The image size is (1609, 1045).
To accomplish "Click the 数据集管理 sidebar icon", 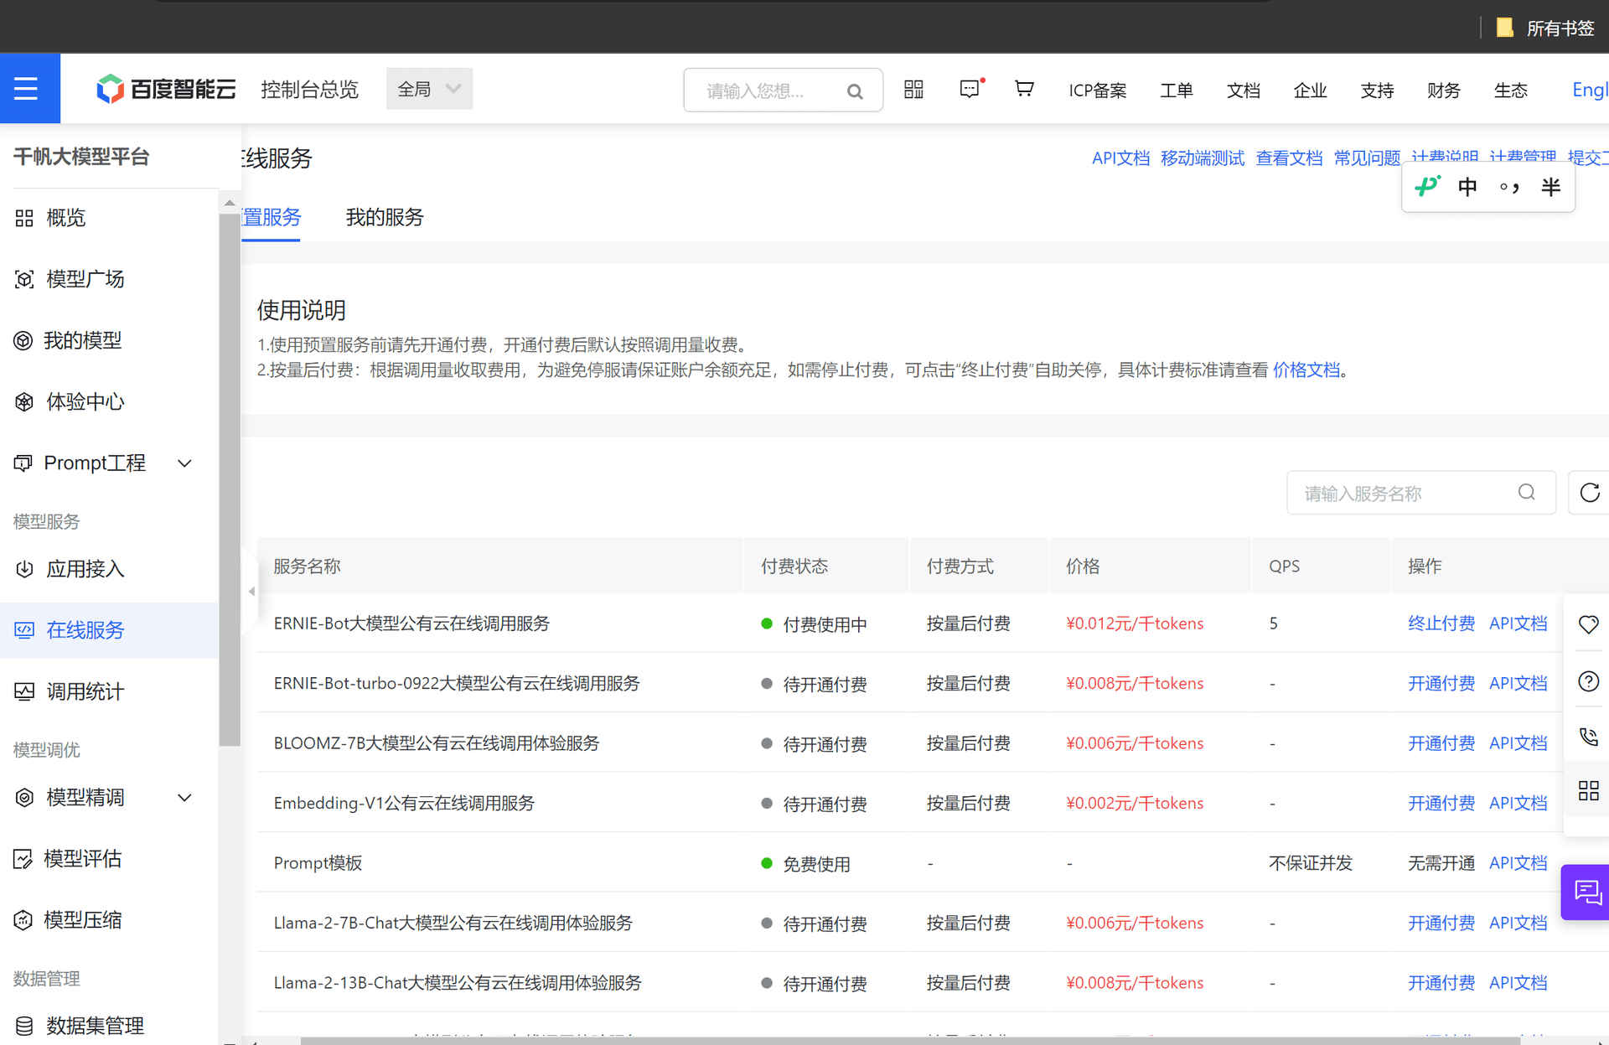I will click(24, 1026).
